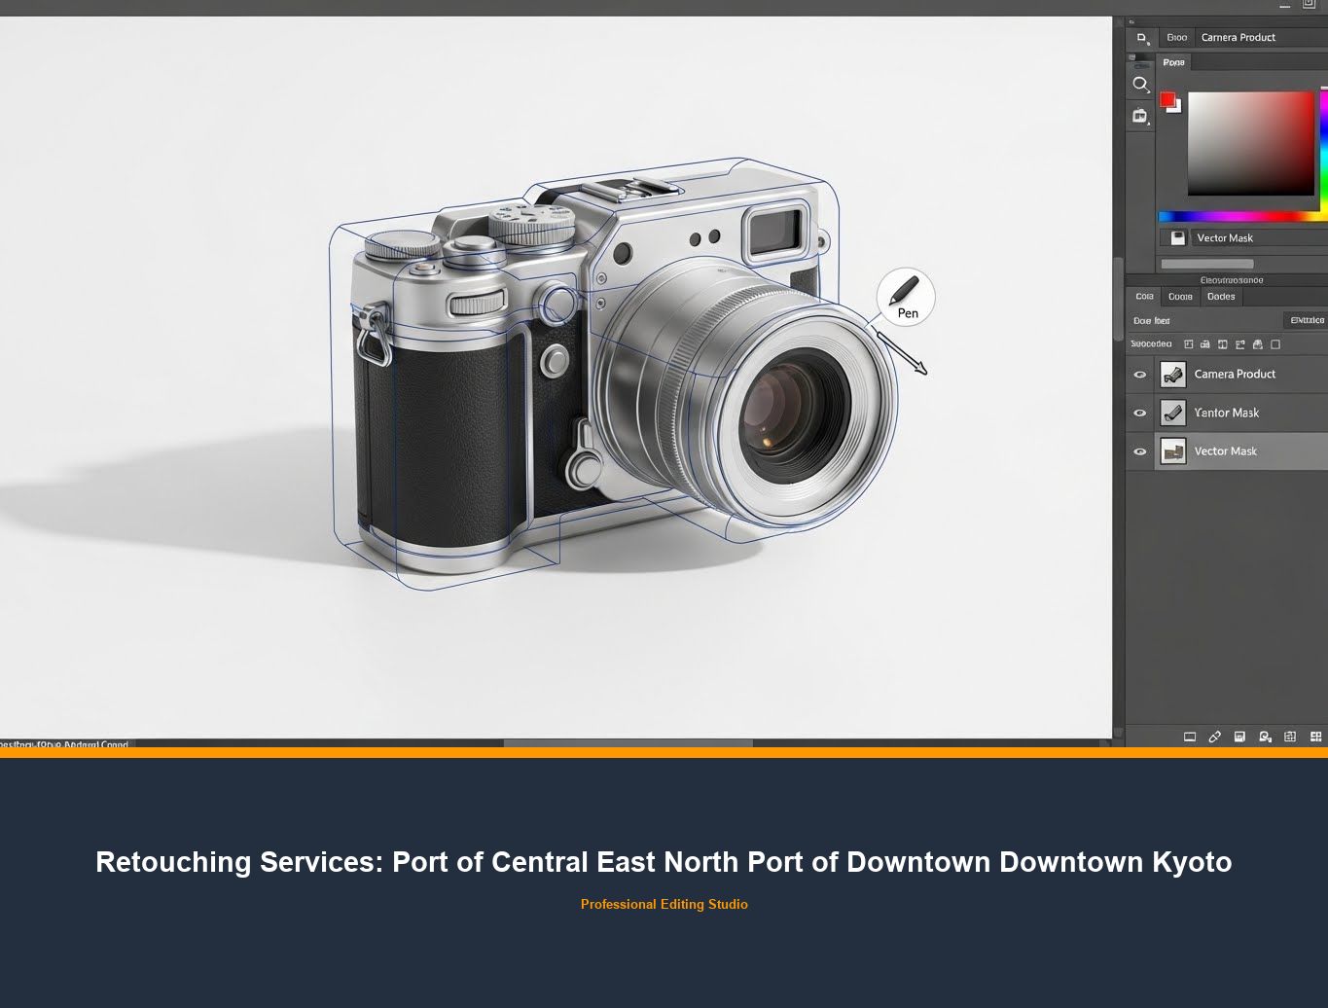Open the adjustment layer icon at the panel bottom
The image size is (1328, 1008).
1265,737
